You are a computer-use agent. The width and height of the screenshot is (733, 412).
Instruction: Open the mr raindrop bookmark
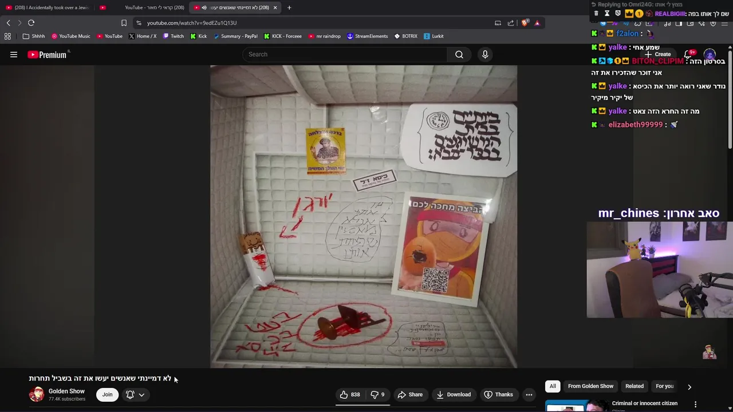[325, 36]
